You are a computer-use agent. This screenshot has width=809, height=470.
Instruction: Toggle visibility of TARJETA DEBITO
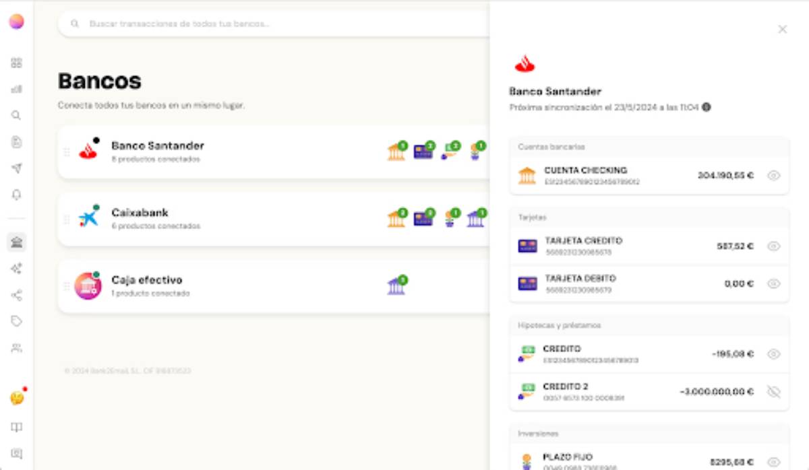pos(774,284)
